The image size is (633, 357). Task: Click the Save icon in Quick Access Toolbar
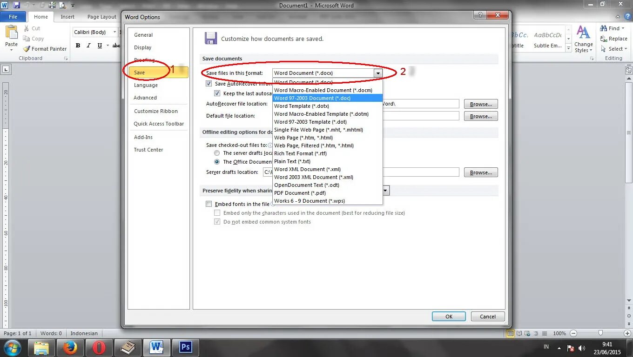(x=17, y=5)
